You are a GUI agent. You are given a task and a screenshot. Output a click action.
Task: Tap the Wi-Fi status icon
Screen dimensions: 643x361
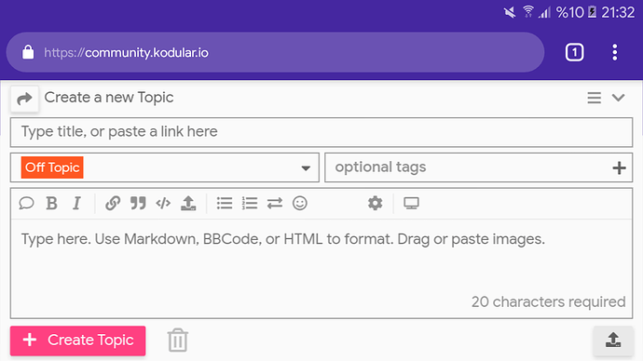tap(528, 12)
